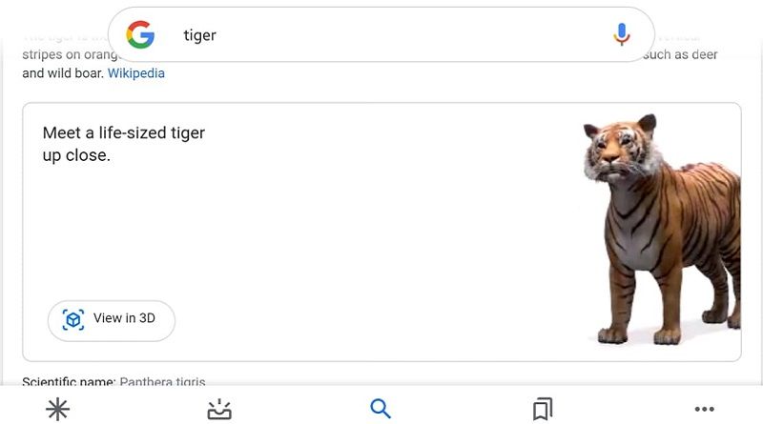763x424 pixels.
Task: Click the Meet a life-sized tiger heading
Action: click(x=124, y=144)
